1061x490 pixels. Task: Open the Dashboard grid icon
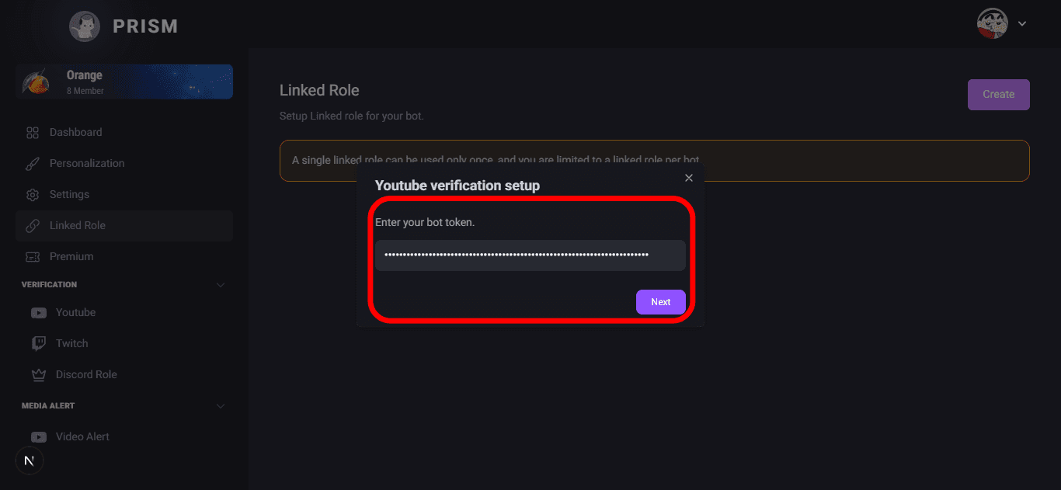pos(31,132)
